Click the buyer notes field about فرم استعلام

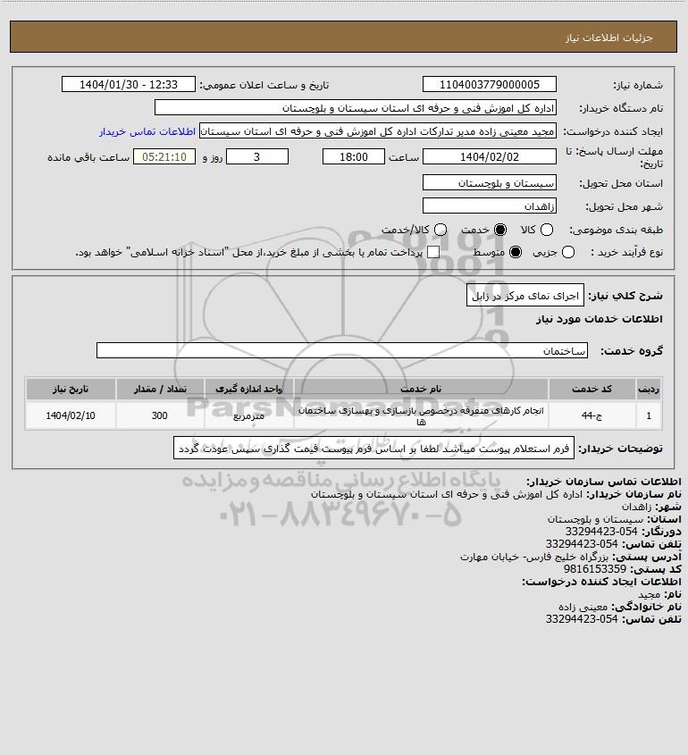pos(373,449)
